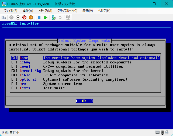Image resolution: width=173 pixels, height=136 pixels.
Task: Click 'Optional software (excluding compilers)' text
Action: click(x=85, y=79)
